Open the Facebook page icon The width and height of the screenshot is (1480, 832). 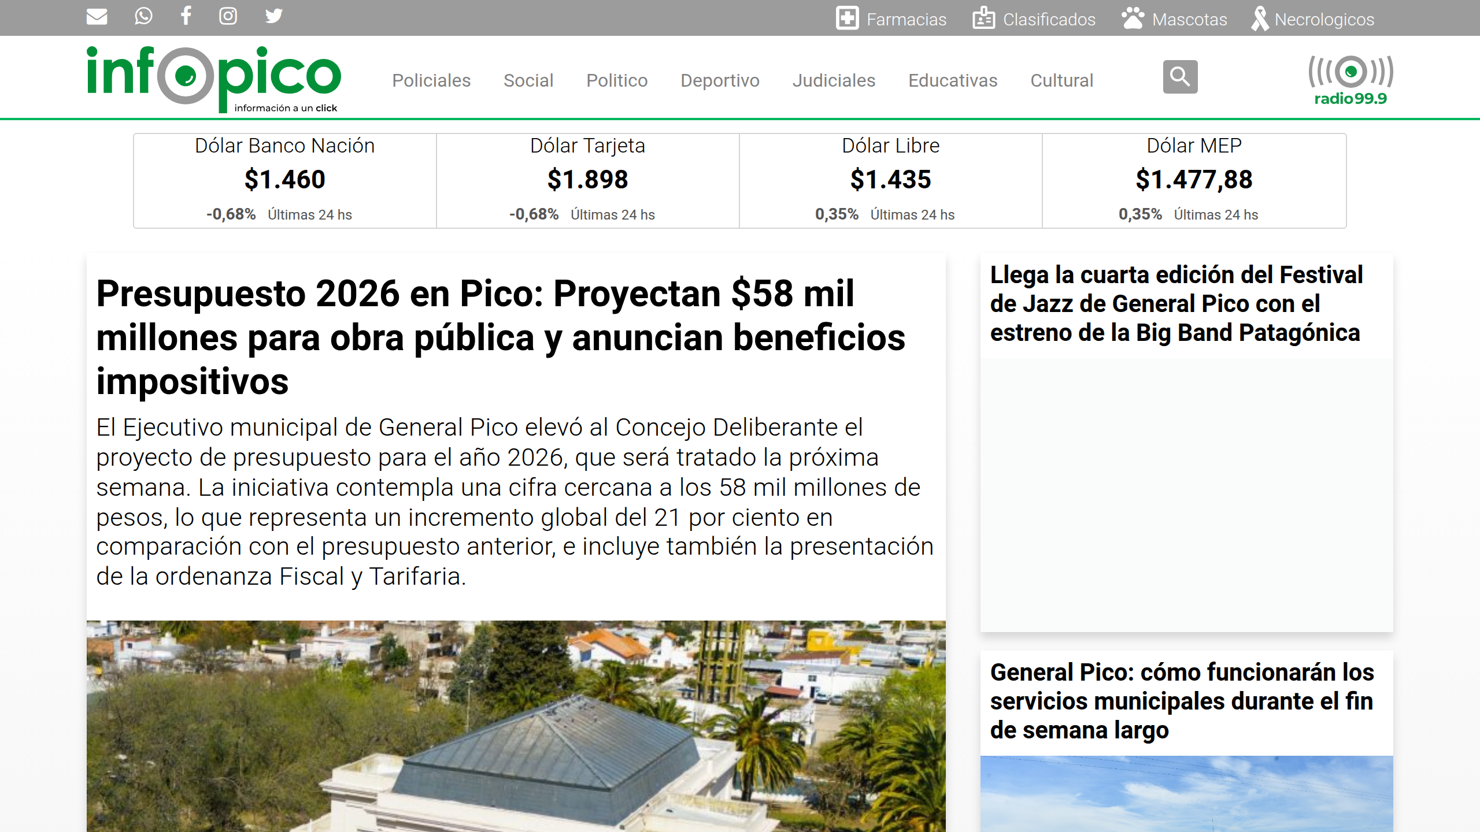[186, 17]
